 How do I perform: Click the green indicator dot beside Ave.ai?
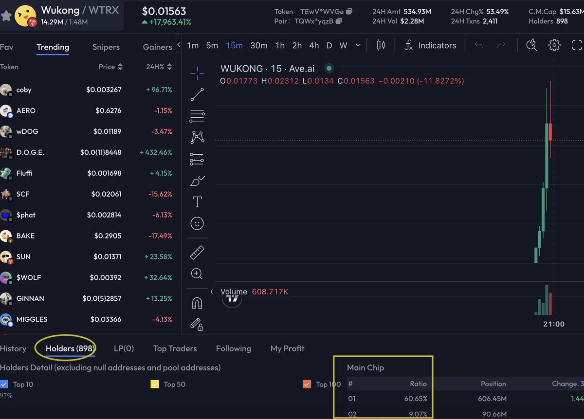click(329, 69)
